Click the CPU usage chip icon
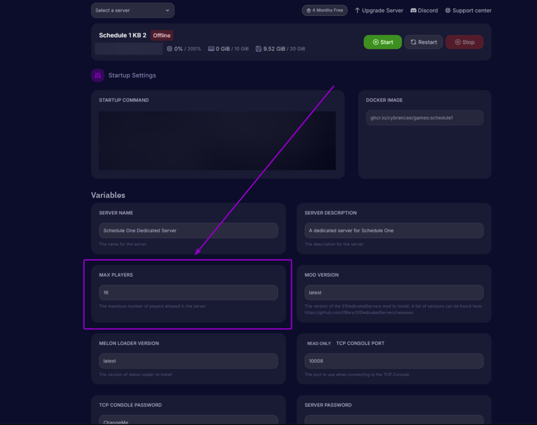537x425 pixels. click(x=169, y=49)
